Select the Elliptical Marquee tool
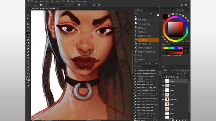Image resolution: width=216 pixels, height=121 pixels. pyautogui.click(x=28, y=15)
